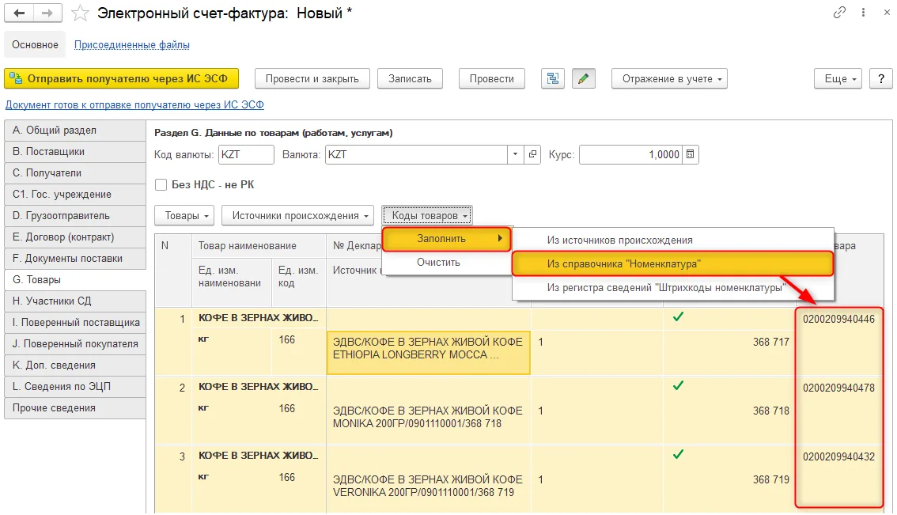Go forward with the right arrow button
Screen dimensions: 897x515
(x=47, y=13)
